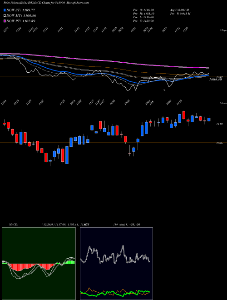
Task: Select the 'DOW PT: 1162.39' legend label
Action: point(21,21)
